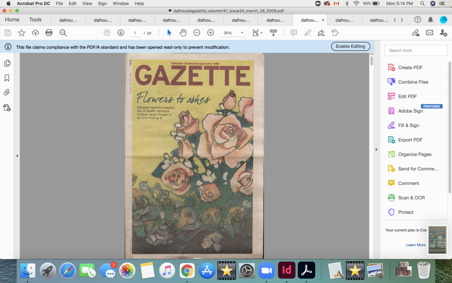Open the Window menu

[121, 3]
